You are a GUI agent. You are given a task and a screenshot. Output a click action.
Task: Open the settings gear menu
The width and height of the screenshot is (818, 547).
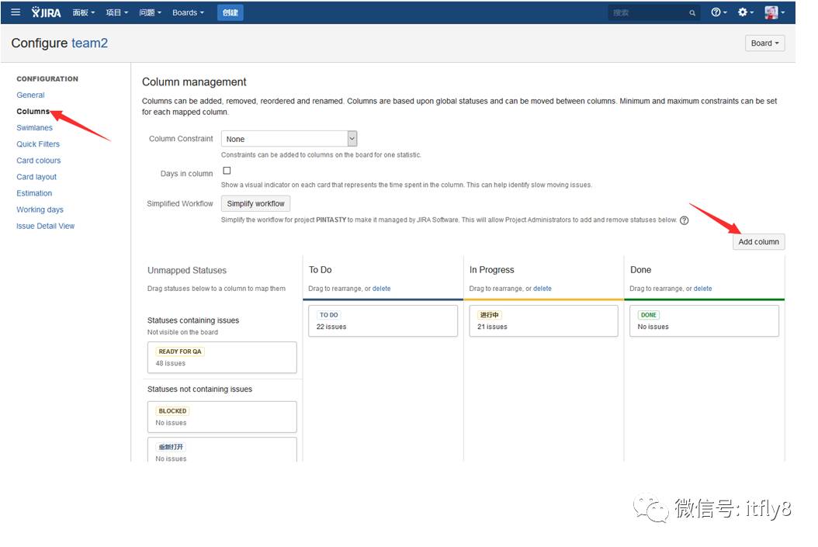pyautogui.click(x=746, y=12)
